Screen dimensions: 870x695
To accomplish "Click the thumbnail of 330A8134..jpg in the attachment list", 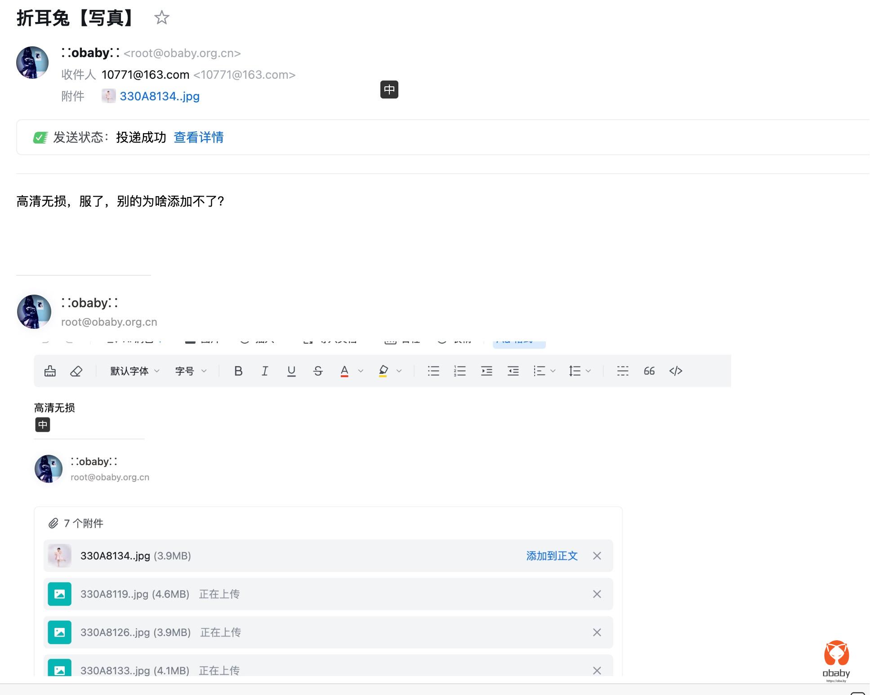I will click(x=60, y=556).
